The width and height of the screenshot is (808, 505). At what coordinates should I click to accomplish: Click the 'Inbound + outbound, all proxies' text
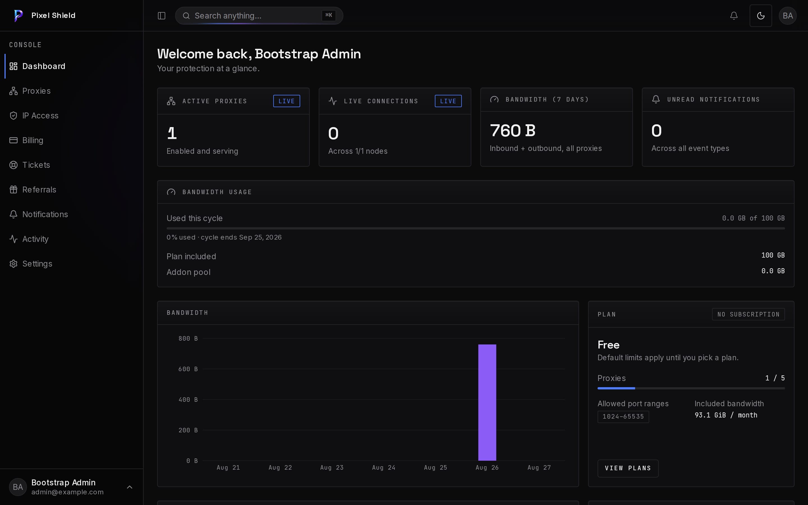click(x=546, y=148)
